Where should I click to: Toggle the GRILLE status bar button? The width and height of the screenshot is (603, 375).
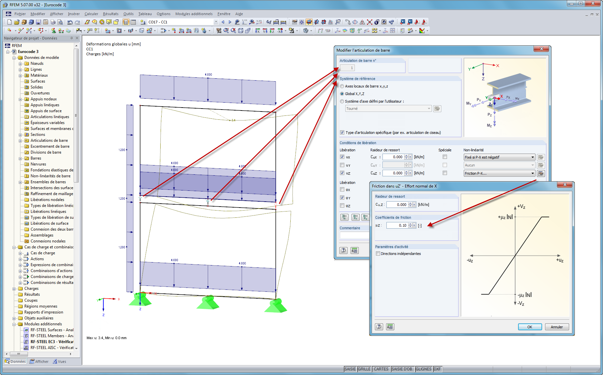(x=364, y=369)
